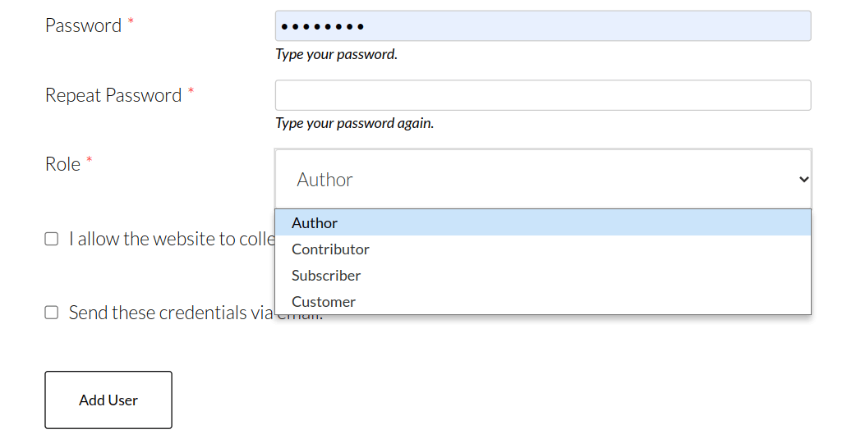
Task: Click the 'Type your password again.' hint text
Action: coord(354,123)
